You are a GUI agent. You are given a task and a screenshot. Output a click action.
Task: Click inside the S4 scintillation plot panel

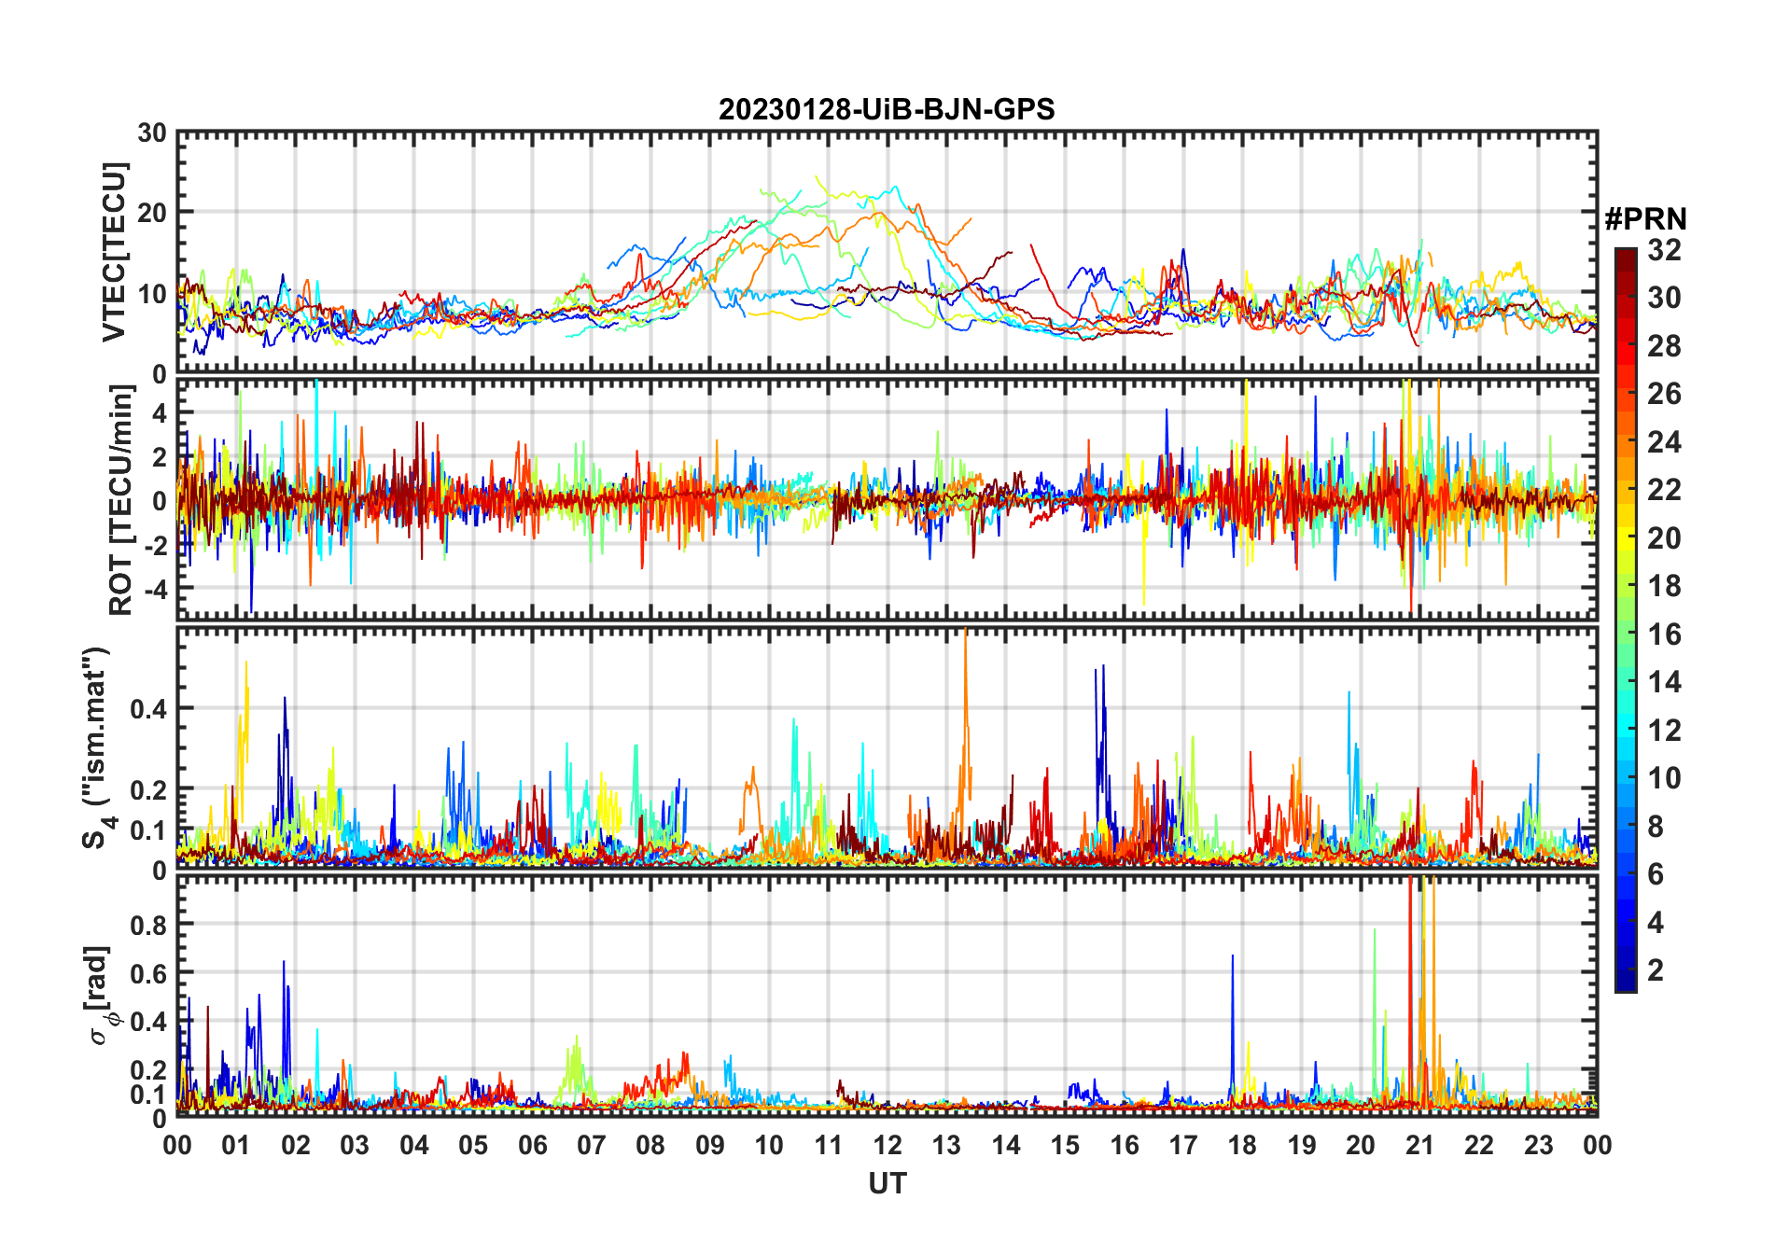pyautogui.click(x=887, y=747)
